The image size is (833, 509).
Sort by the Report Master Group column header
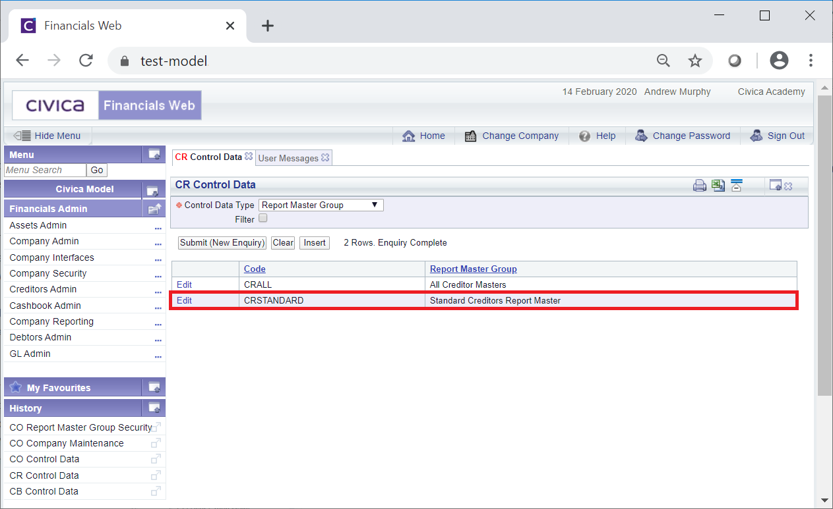[x=474, y=269]
